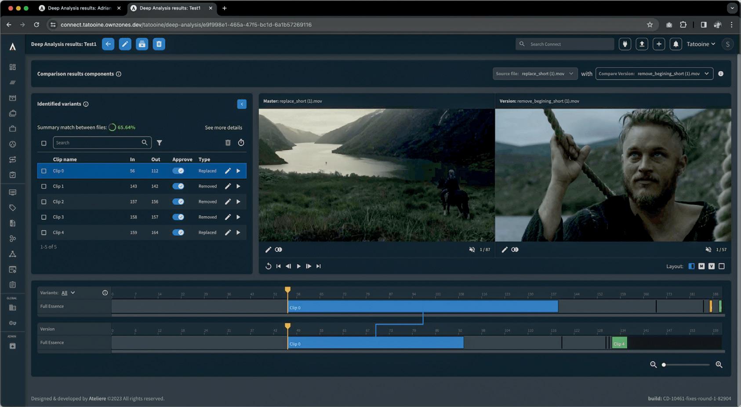Viewport: 741px width, 407px height.
Task: Click the timeline zoom slider handle
Action: 664,364
